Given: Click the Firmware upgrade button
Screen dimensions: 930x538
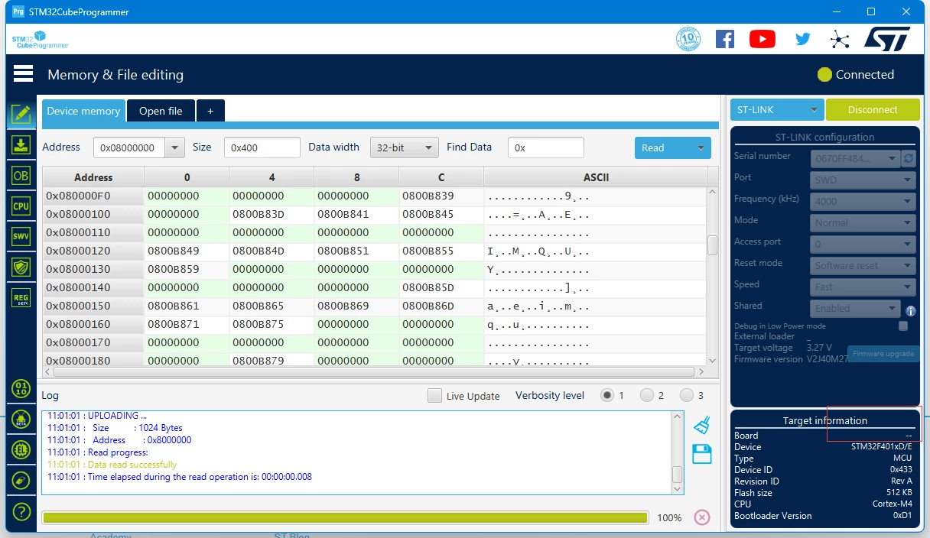Looking at the screenshot, I should [x=883, y=354].
